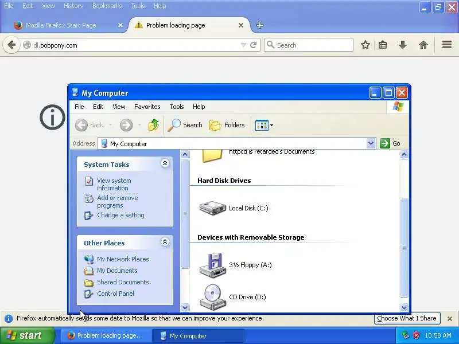This screenshot has height=344, width=459.
Task: Select Local Disk (C:) drive icon
Action: (212, 208)
